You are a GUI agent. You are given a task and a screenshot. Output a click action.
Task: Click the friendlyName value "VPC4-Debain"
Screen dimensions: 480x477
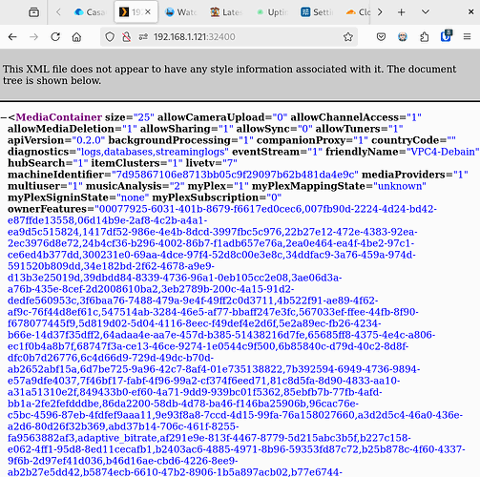(x=443, y=152)
